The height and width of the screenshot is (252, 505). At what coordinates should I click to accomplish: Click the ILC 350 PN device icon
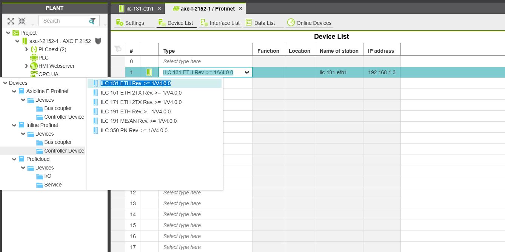pos(95,130)
